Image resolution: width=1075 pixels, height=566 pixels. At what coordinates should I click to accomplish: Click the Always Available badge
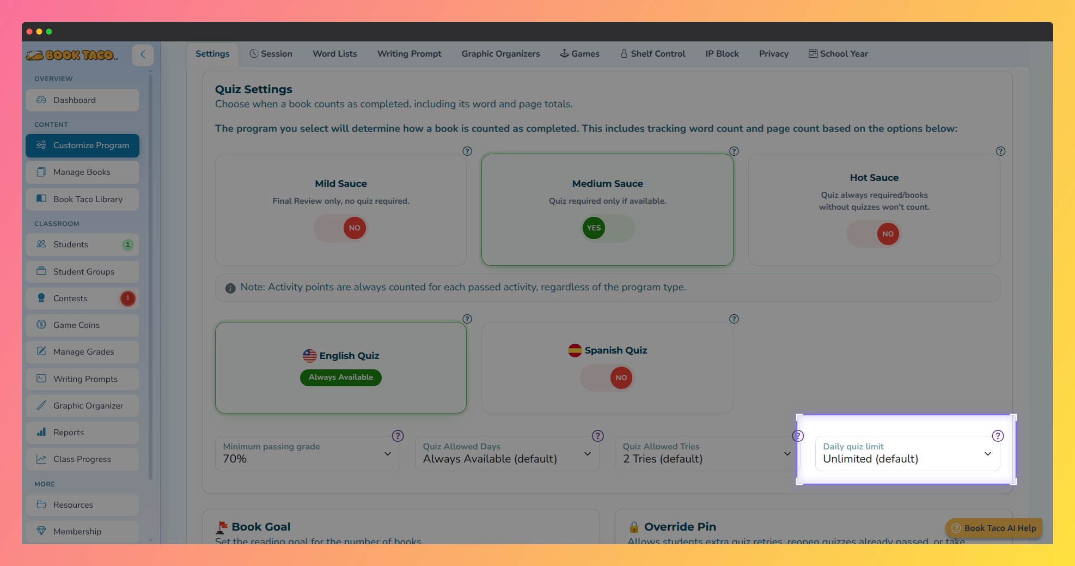pos(341,378)
